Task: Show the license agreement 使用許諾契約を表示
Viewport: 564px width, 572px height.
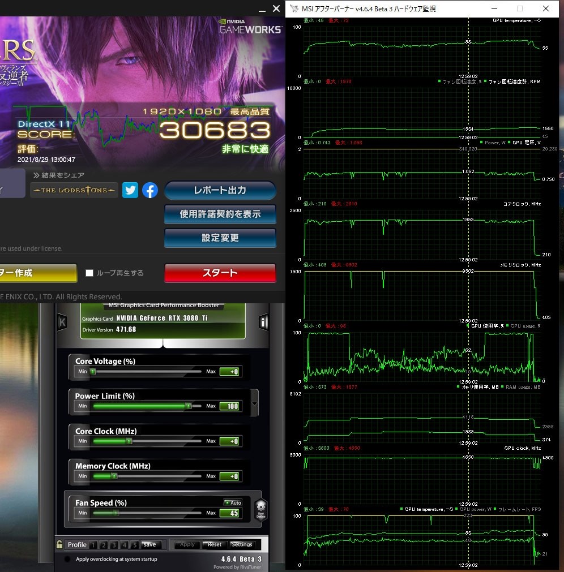Action: click(x=220, y=214)
